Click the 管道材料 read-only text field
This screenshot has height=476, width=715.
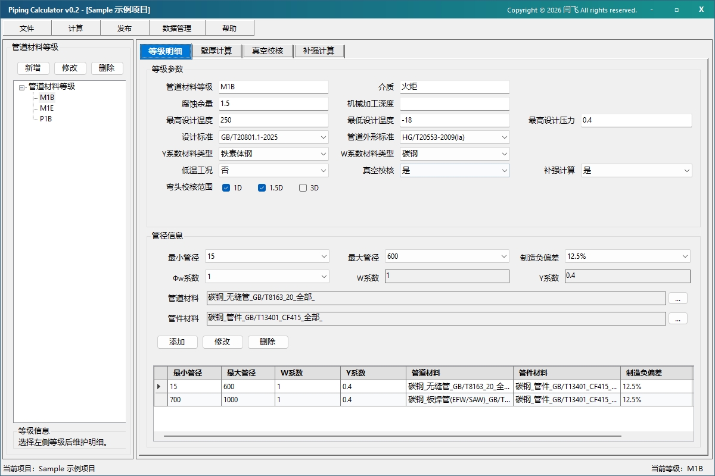pyautogui.click(x=436, y=298)
